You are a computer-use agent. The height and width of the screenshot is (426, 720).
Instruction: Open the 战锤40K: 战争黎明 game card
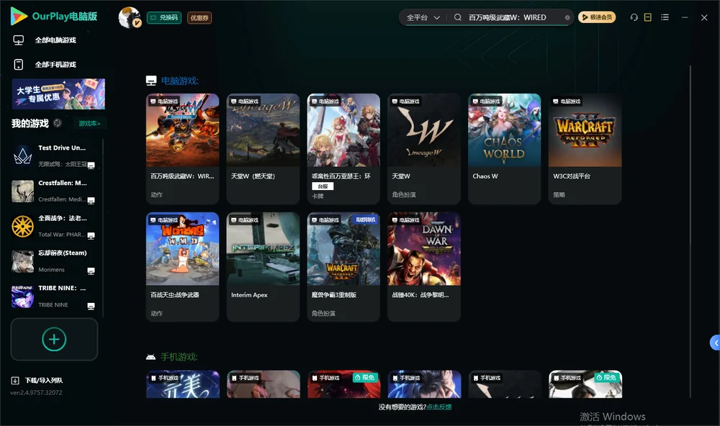[424, 267]
